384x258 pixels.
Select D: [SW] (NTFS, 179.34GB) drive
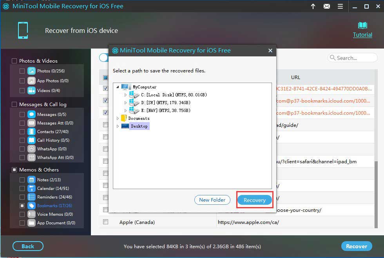coord(165,103)
